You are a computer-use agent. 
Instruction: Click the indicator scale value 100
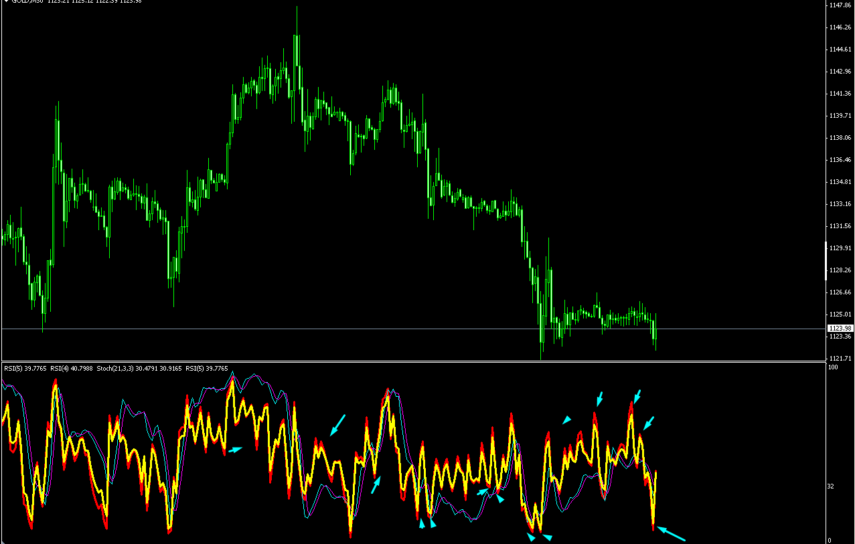[834, 367]
